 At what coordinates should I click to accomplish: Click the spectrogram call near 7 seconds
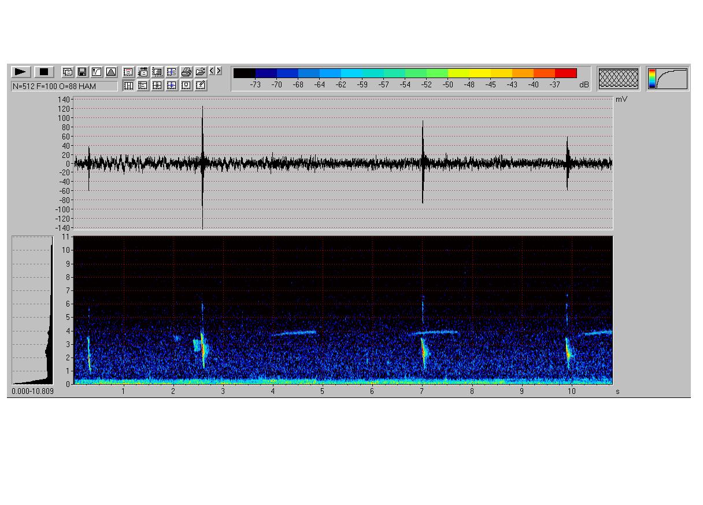[x=424, y=349]
